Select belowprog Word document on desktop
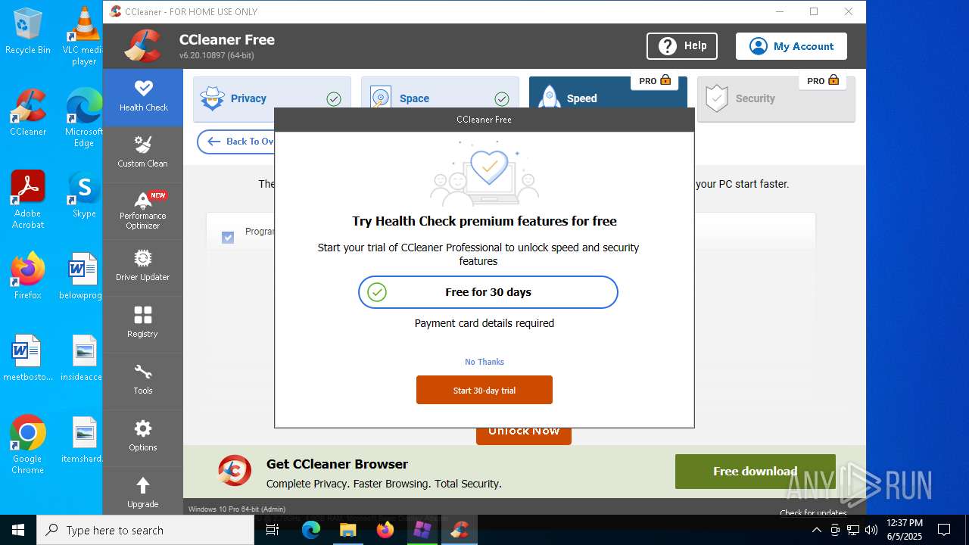 point(82,276)
